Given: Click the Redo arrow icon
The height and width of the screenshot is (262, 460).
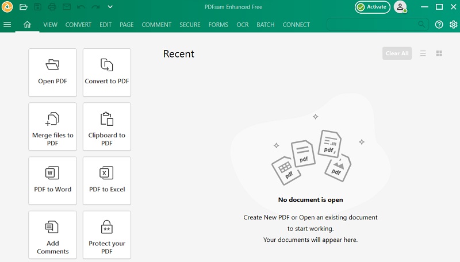Looking at the screenshot, I should coord(95,7).
